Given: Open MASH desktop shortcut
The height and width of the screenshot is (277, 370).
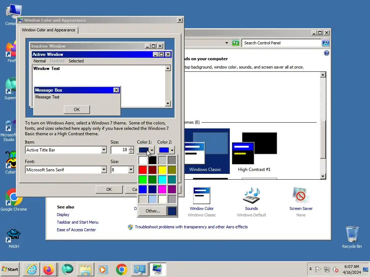Looking at the screenshot, I should pos(14,238).
